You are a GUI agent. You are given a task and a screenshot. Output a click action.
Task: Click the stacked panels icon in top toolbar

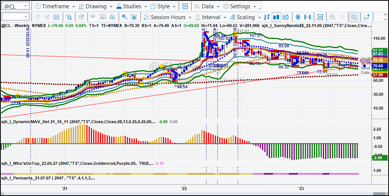(x=185, y=6)
